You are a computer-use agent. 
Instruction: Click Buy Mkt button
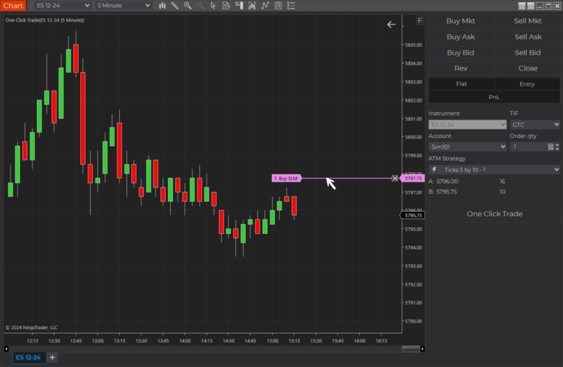pos(460,21)
